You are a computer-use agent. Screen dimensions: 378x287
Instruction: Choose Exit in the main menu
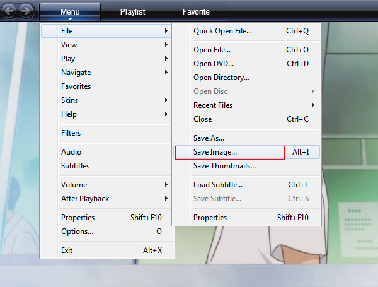point(106,250)
